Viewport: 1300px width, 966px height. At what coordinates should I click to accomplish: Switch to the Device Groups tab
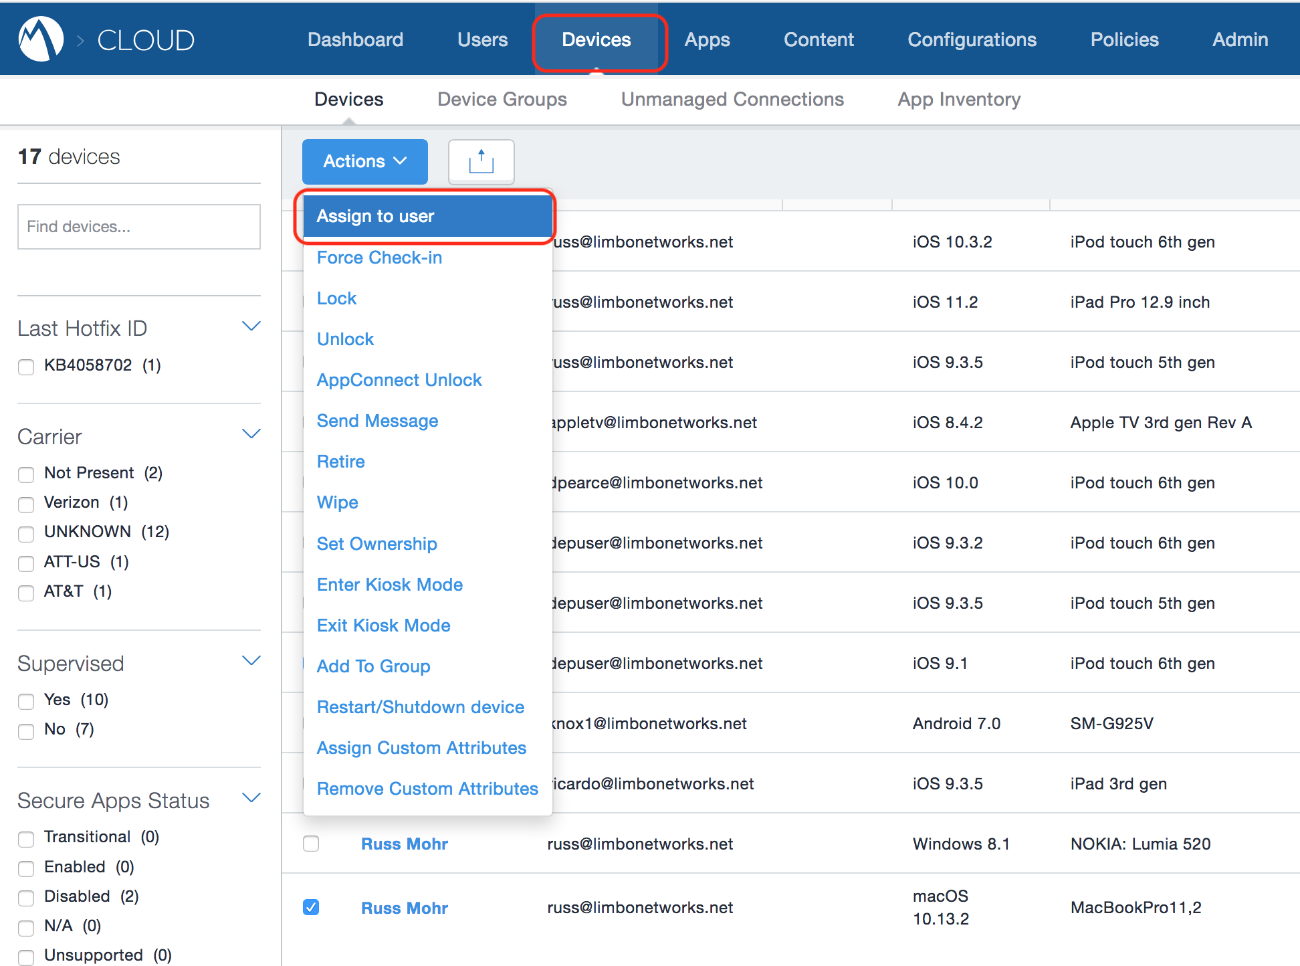point(502,99)
